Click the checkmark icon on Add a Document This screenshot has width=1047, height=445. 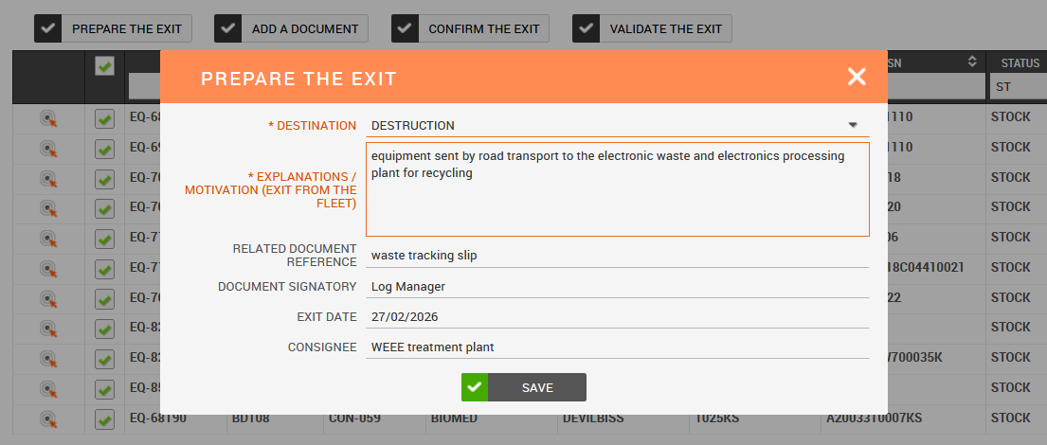click(228, 28)
